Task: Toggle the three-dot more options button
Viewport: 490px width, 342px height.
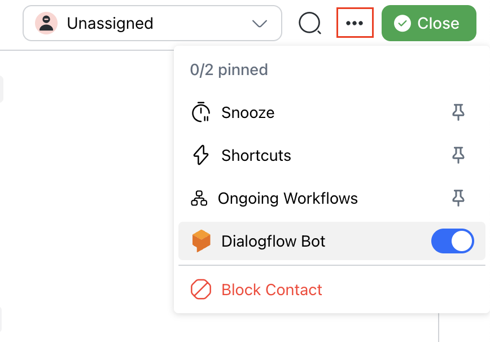Action: [355, 23]
